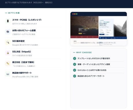This screenshot has height=110, width=133.
Task: Click the 納品後も安心のアフターサポート text
Action: 91,76
